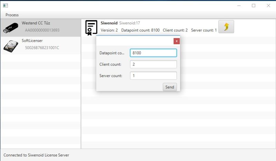This screenshot has width=276, height=161.
Task: Click the Datapoint count input field
Action: coord(153,53)
